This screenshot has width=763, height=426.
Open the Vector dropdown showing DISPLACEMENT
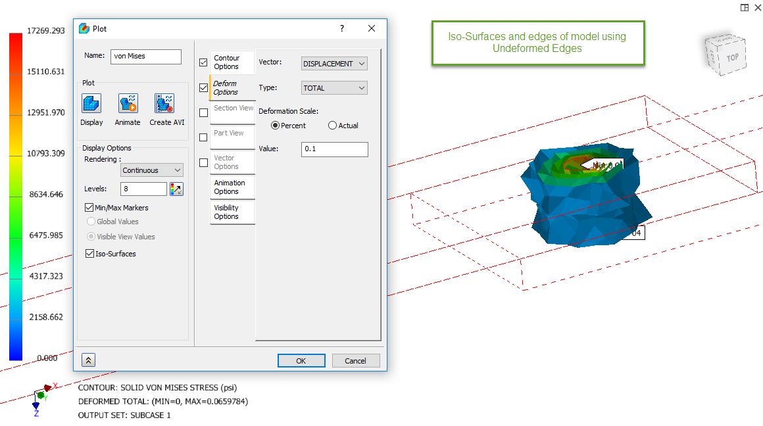[x=333, y=63]
